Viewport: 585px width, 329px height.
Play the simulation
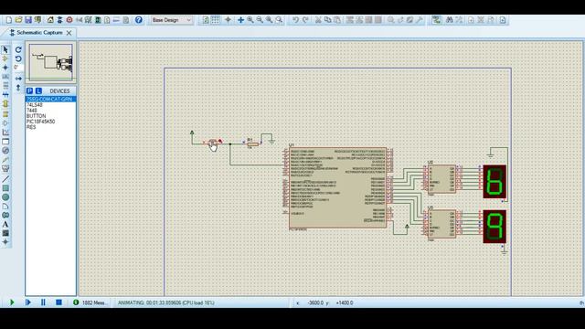pos(12,302)
